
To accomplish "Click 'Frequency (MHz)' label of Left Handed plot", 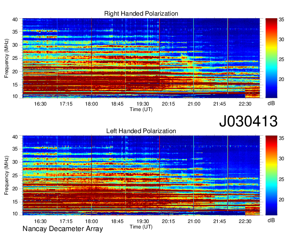I will [x=6, y=175].
